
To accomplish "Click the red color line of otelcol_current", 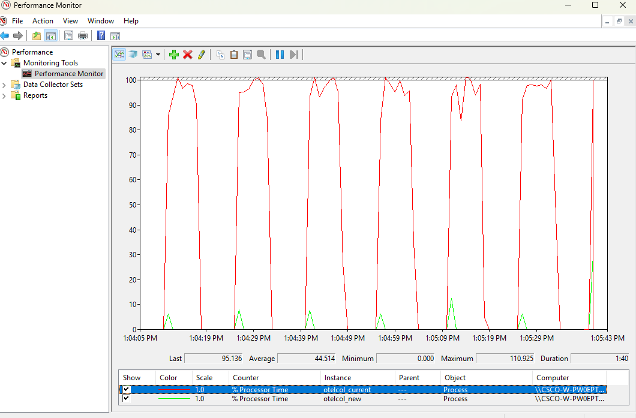I will 174,390.
